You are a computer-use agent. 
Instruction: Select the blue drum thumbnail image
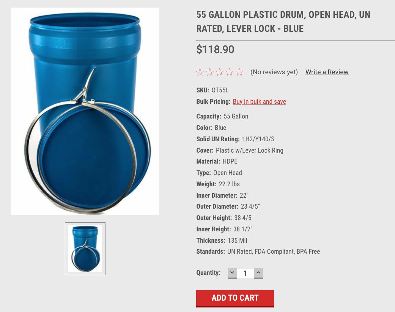pos(85,249)
